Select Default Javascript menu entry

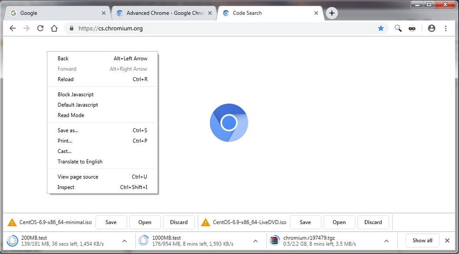pyautogui.click(x=103, y=105)
